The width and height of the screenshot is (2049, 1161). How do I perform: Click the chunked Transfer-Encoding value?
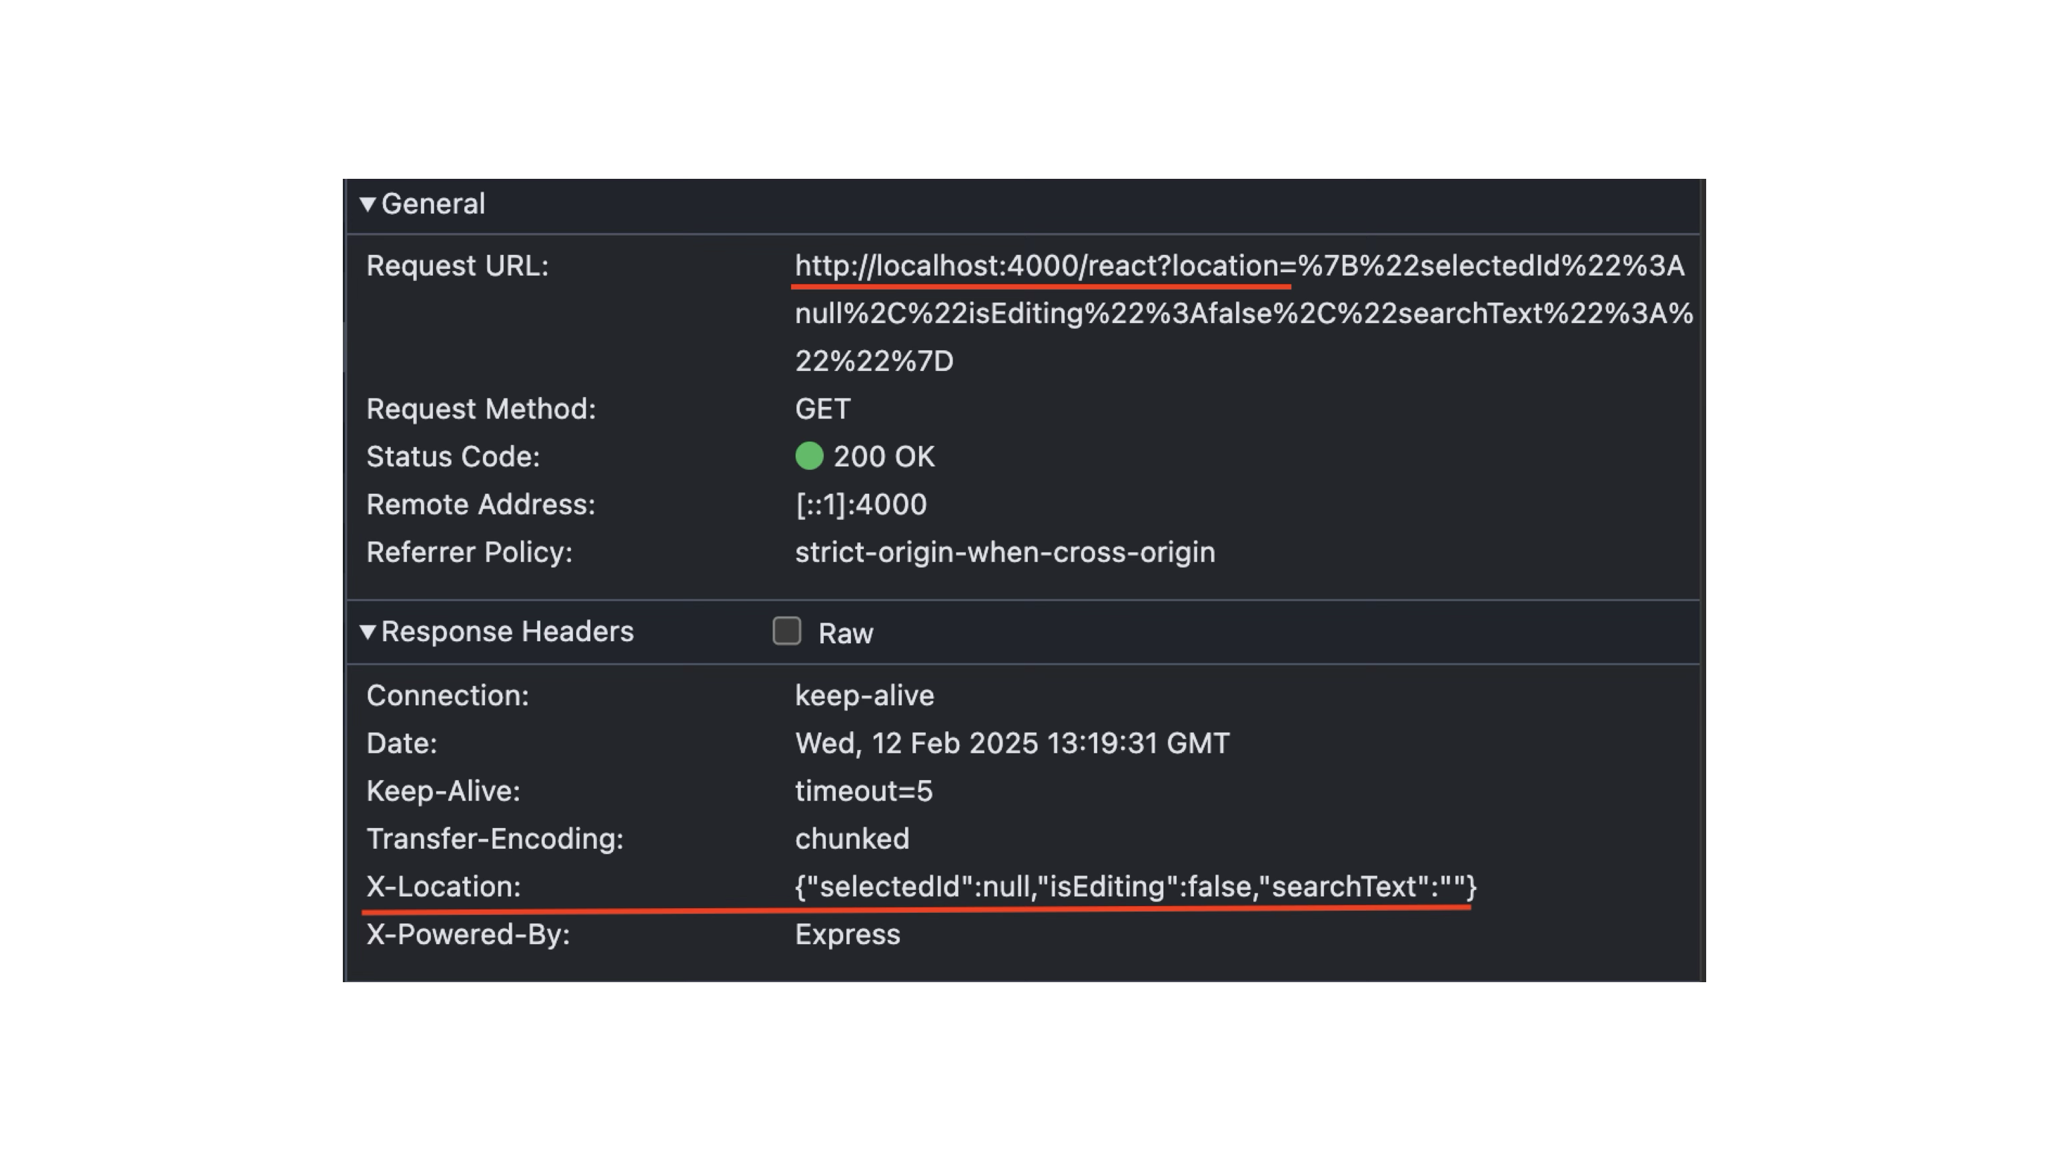852,839
